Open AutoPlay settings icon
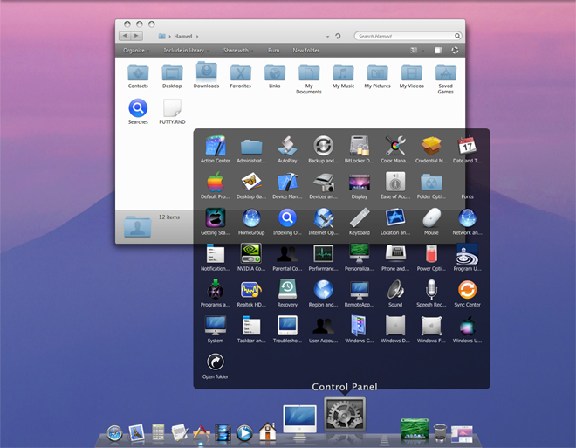 click(x=287, y=146)
